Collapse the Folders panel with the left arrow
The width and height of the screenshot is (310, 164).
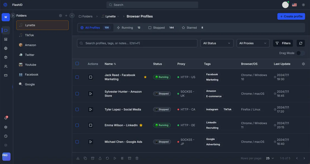72,16
